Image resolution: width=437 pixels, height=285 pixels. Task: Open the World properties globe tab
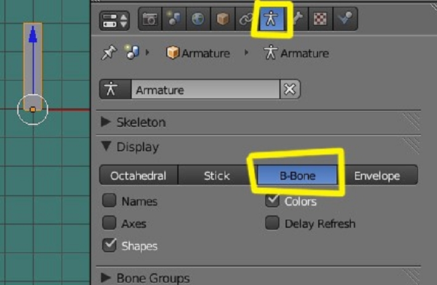pos(198,20)
